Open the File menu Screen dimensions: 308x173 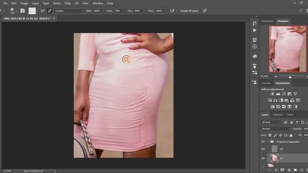tap(5, 3)
